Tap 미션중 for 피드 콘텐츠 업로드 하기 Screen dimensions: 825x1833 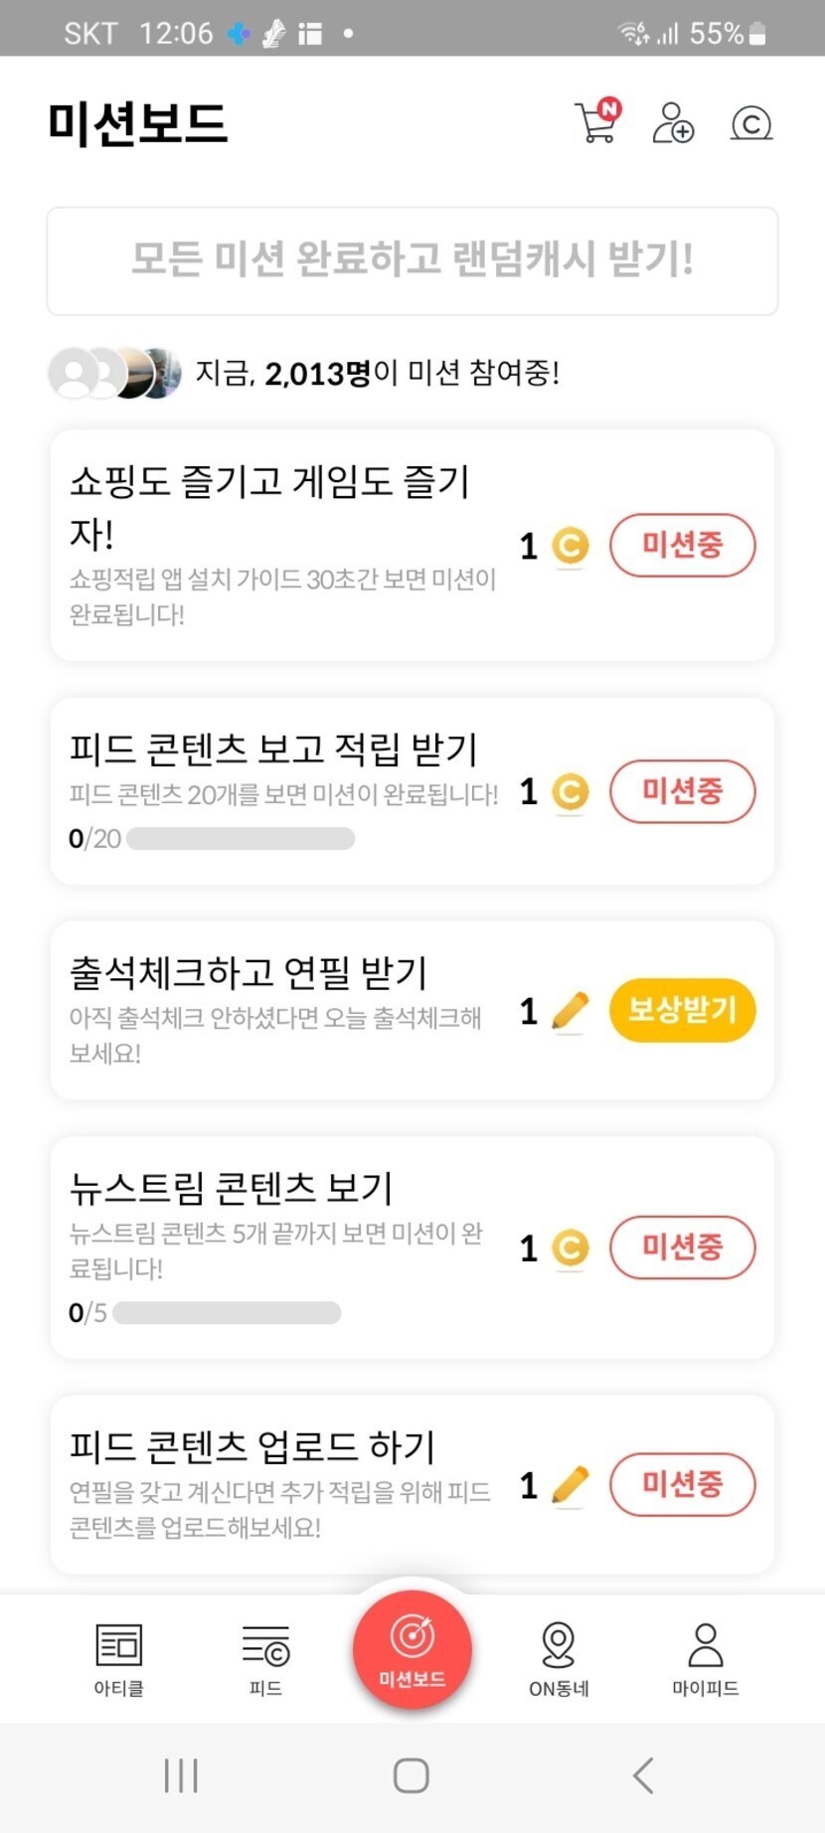[x=682, y=1484]
